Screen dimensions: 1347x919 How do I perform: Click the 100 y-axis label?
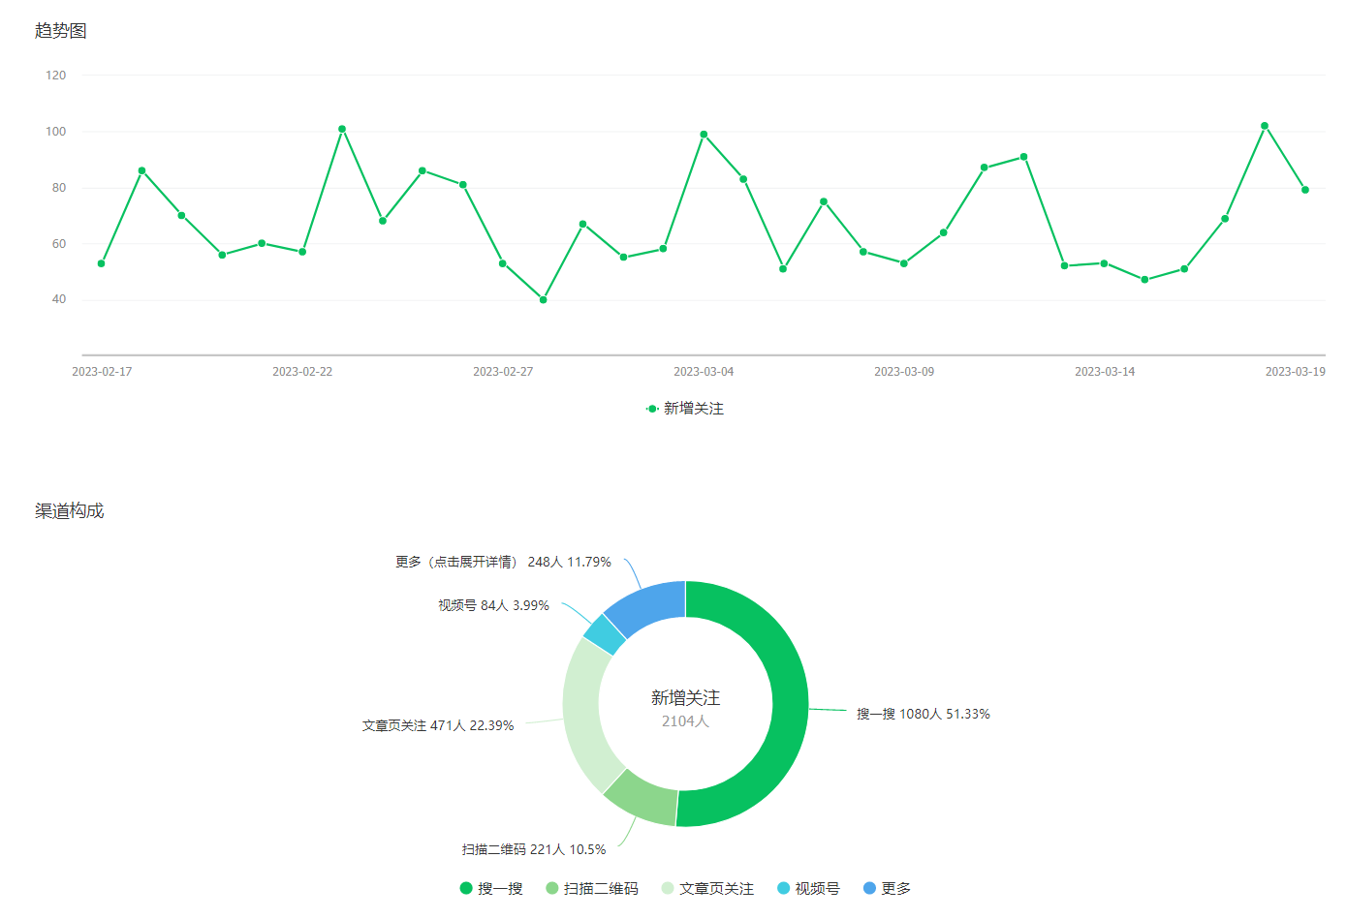[x=56, y=132]
